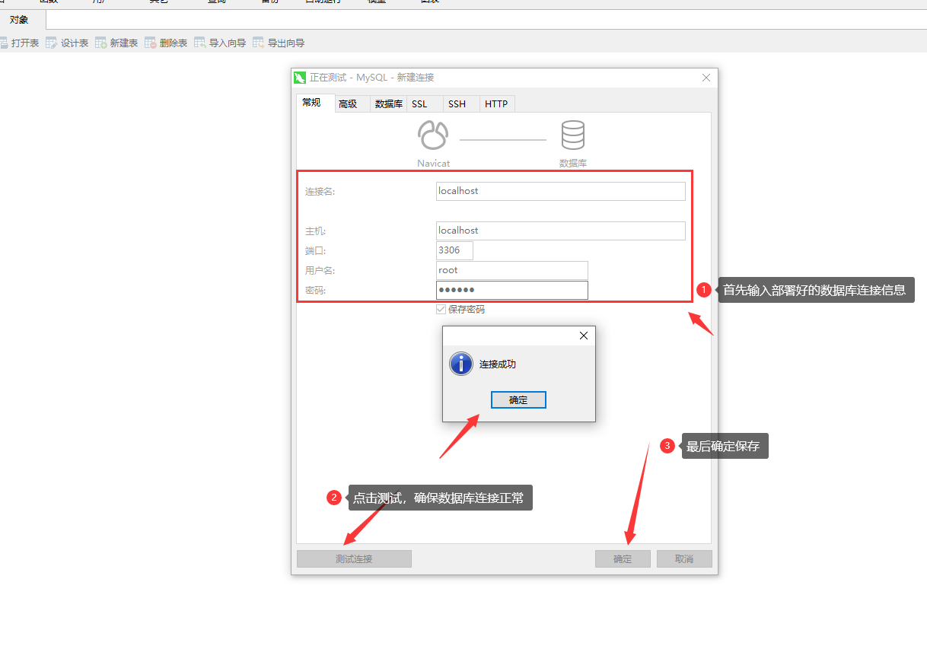The width and height of the screenshot is (927, 665).
Task: Click the New Table (新建表) toolbar icon
Action: (101, 43)
